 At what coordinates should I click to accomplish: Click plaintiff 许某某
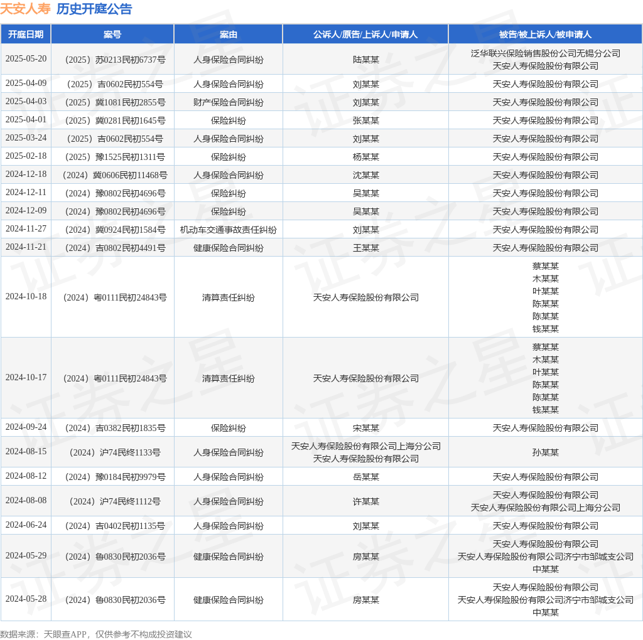pos(366,501)
